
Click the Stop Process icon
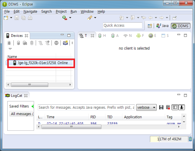(x=56, y=43)
